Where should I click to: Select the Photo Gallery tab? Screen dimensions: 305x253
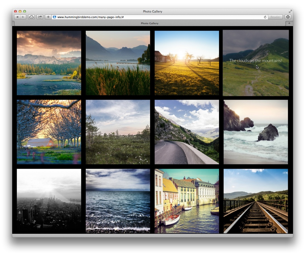coord(149,23)
